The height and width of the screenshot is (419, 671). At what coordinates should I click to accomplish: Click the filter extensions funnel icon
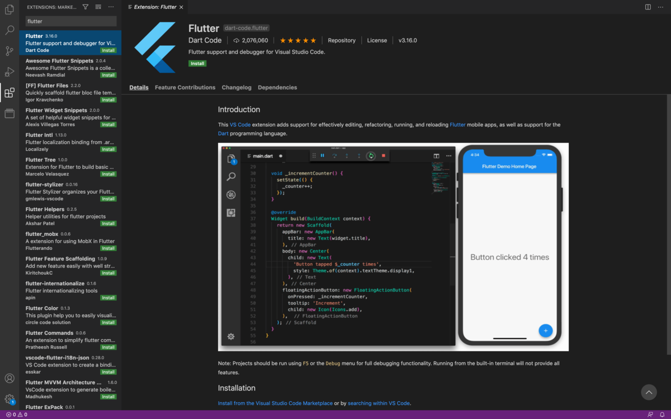[x=86, y=7]
